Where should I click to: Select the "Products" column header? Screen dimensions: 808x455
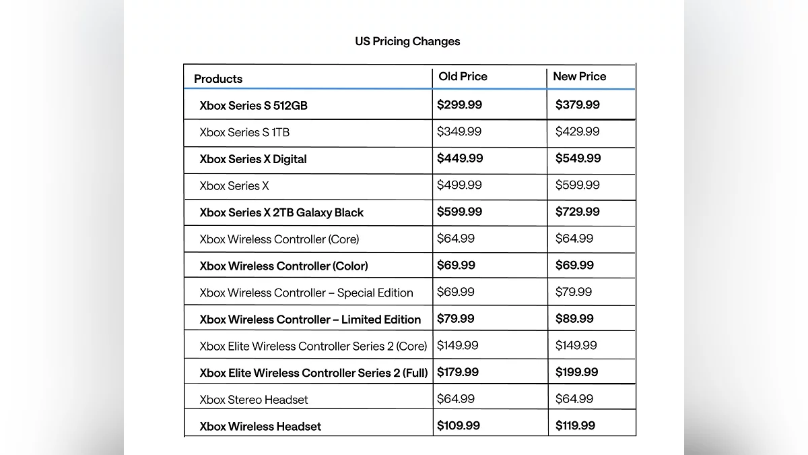click(x=218, y=79)
